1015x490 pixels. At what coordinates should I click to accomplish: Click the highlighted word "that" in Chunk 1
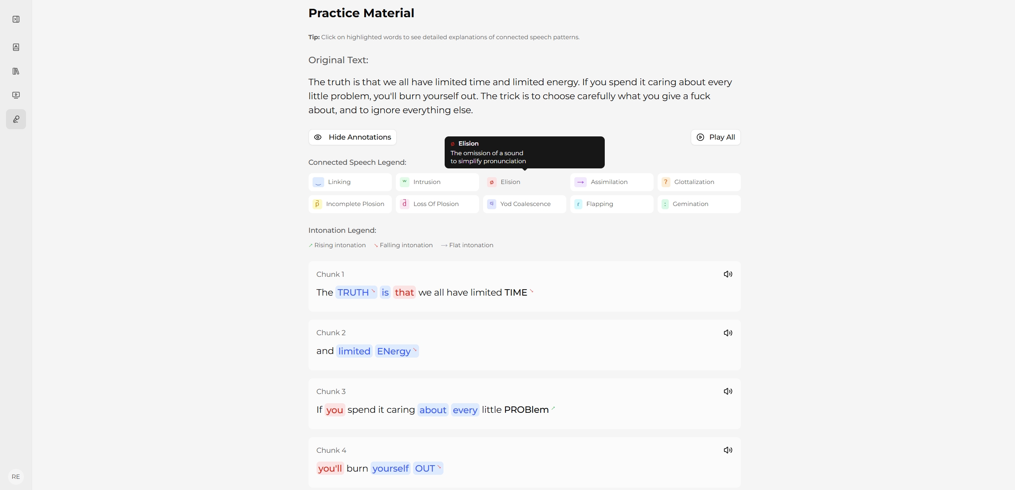(404, 293)
